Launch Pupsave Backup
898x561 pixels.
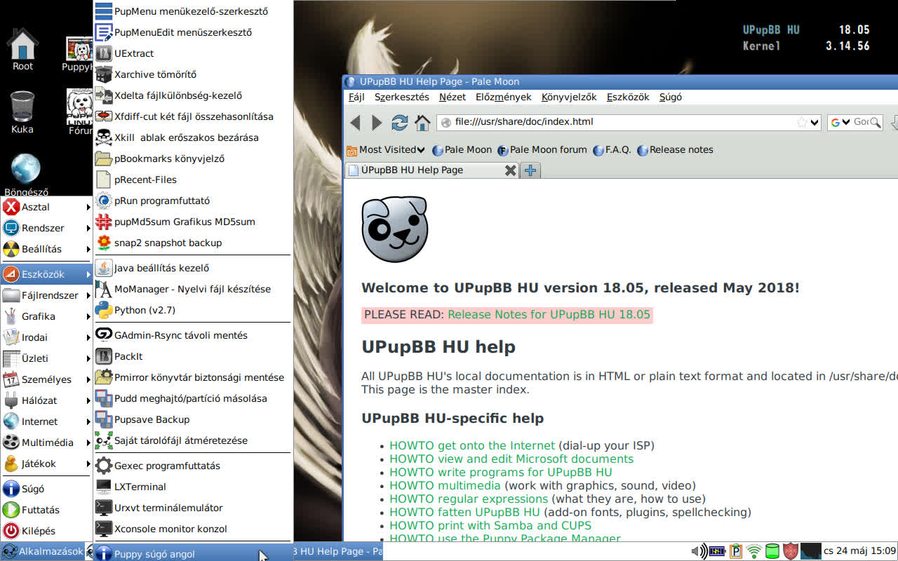[x=194, y=419]
